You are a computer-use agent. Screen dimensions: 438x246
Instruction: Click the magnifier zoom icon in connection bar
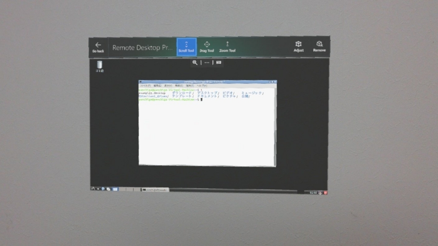[195, 62]
